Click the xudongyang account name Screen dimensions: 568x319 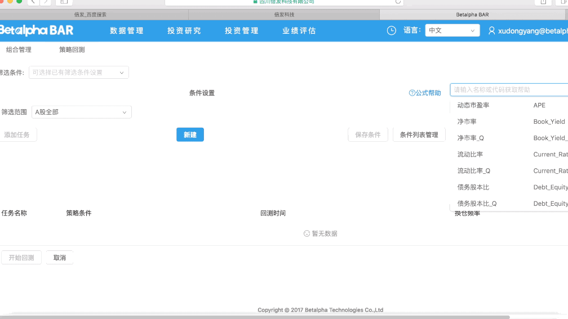(532, 31)
